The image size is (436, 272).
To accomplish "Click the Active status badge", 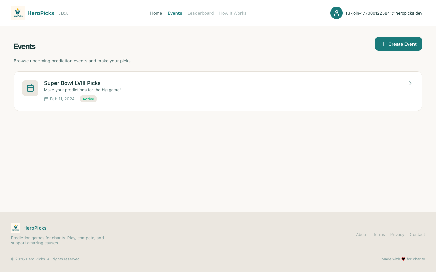I will [x=88, y=99].
